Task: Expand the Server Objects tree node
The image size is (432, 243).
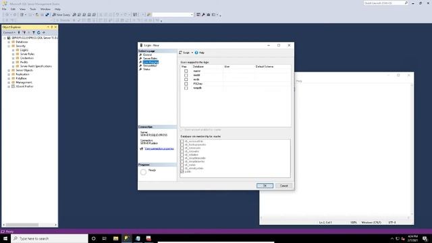Action: [x=9, y=70]
